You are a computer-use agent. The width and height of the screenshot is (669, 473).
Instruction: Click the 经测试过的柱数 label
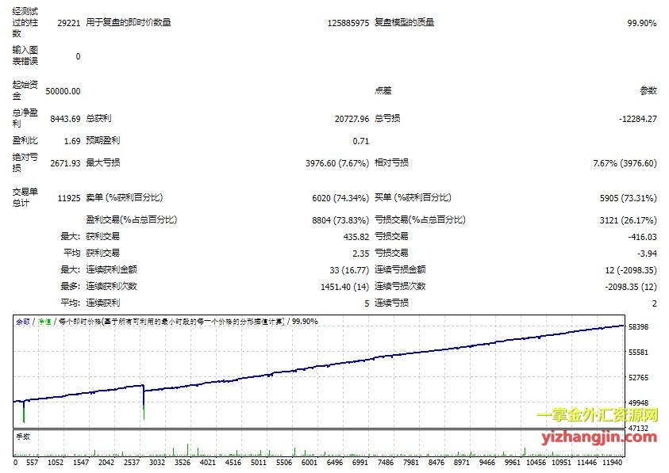click(25, 22)
